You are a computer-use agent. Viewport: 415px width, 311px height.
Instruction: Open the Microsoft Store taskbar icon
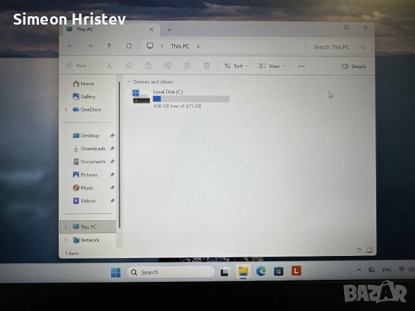278,271
